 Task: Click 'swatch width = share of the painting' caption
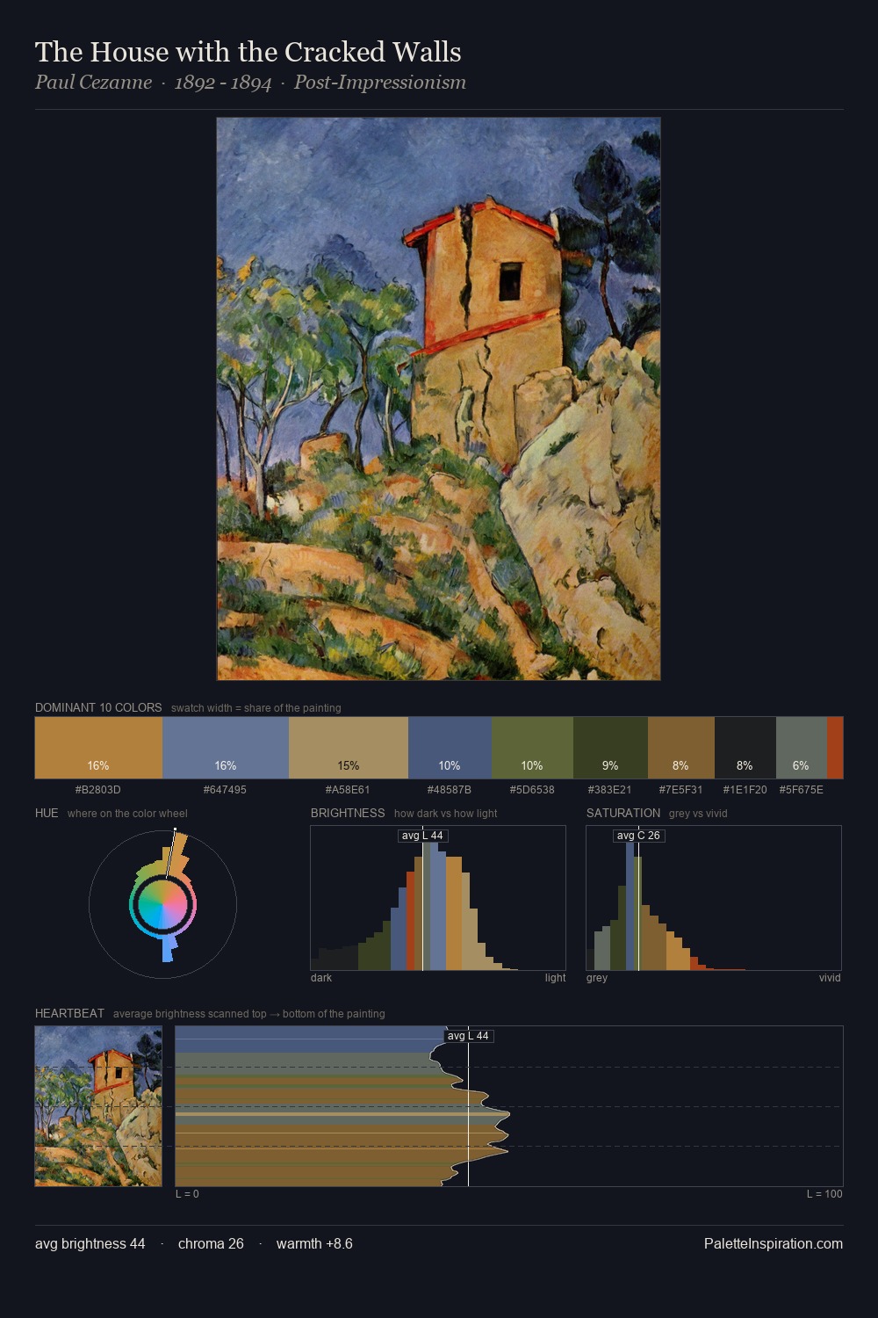(256, 708)
